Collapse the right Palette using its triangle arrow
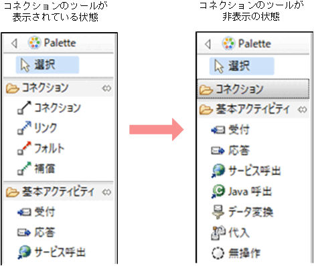Screen dimensions: 314x266 208,44
